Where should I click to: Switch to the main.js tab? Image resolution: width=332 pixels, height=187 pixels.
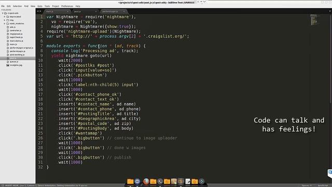coord(57,11)
